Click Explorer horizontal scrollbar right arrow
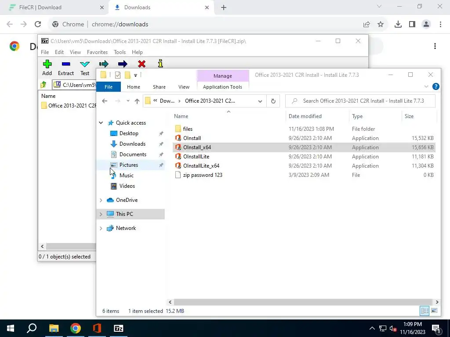 (437, 302)
